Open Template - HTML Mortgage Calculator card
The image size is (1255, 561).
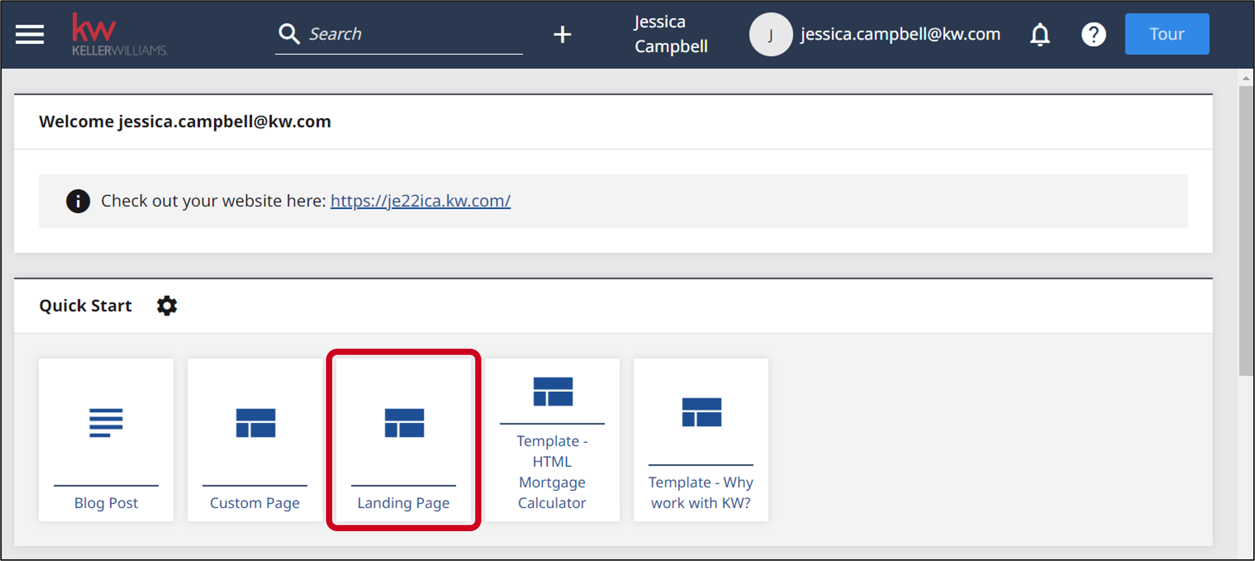[552, 440]
